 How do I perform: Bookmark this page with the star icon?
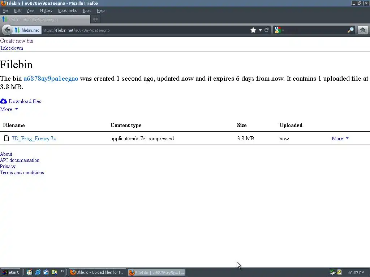point(253,30)
